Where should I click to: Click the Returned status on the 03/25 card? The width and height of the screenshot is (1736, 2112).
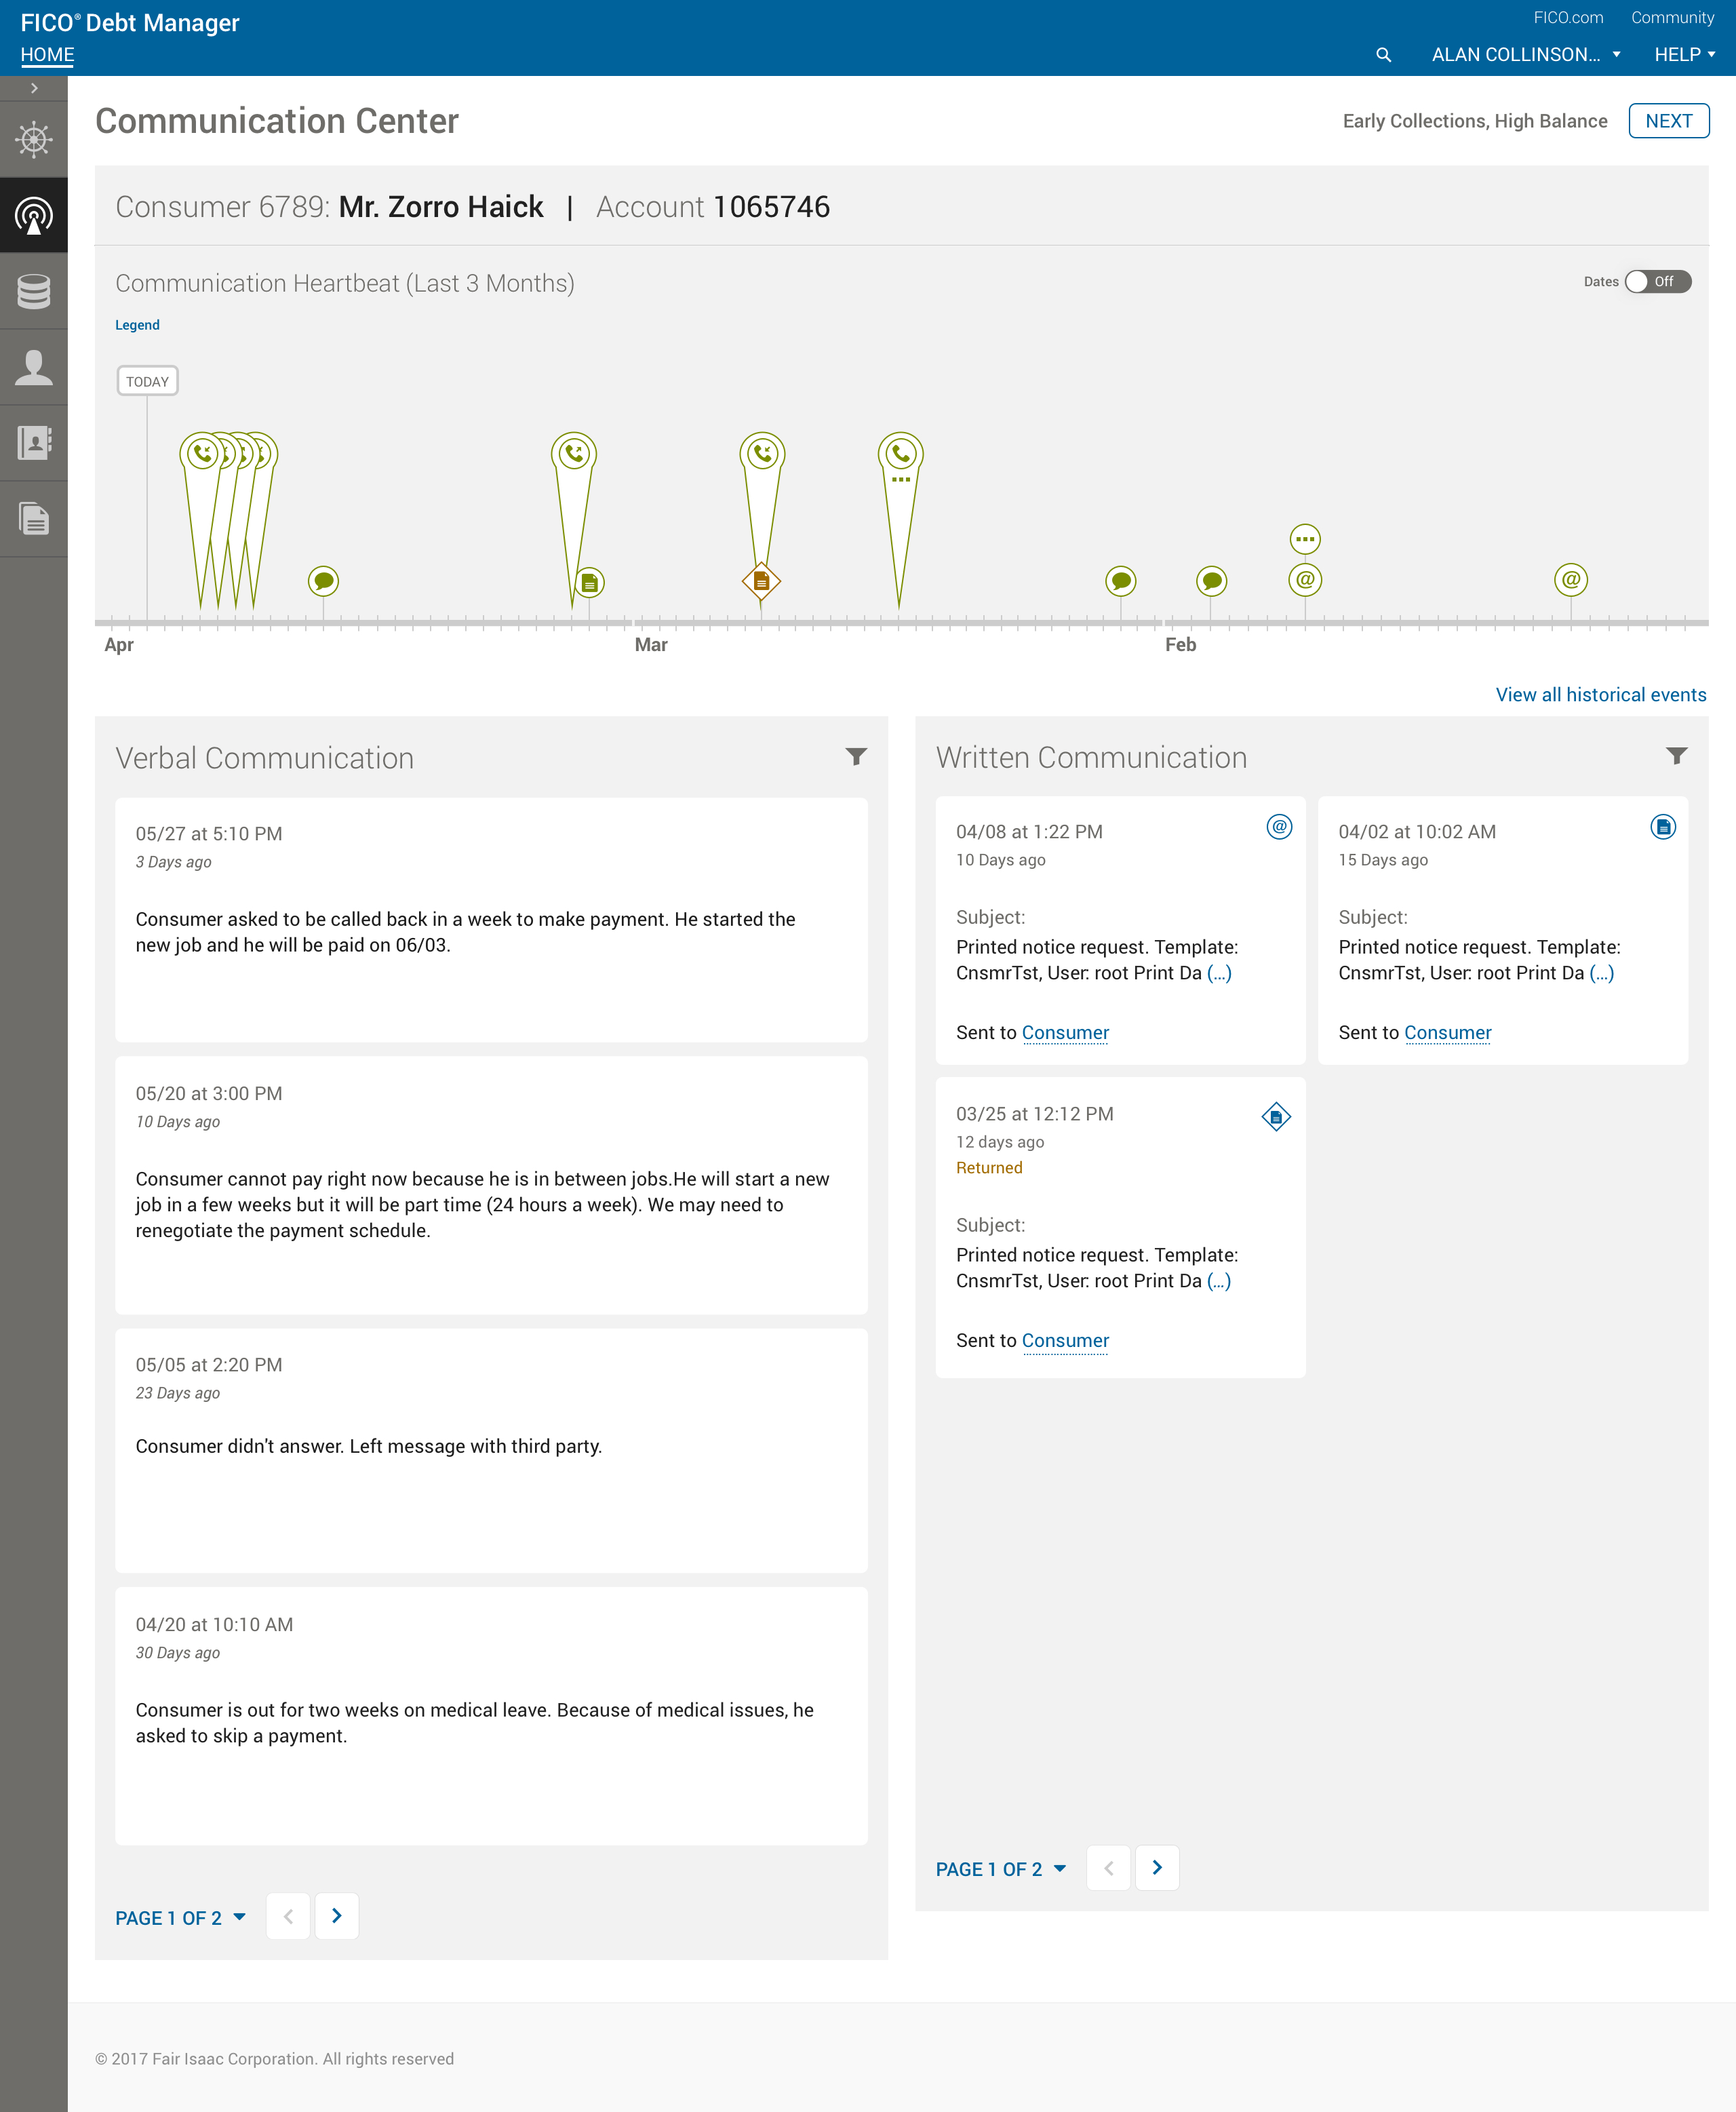click(x=989, y=1168)
